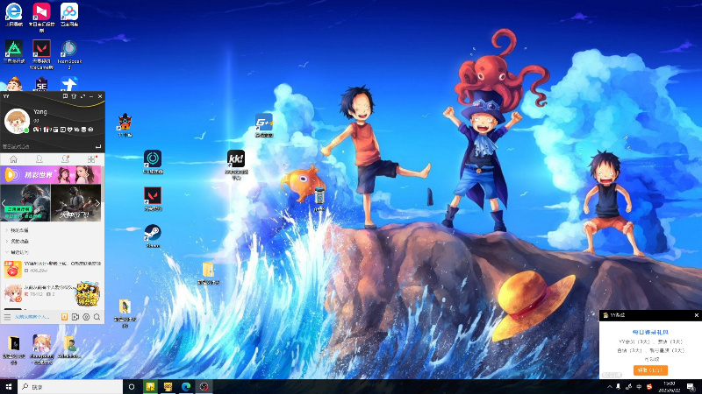Click the YY signature status text field
Image resolution: width=702 pixels, height=394 pixels.
click(47, 146)
